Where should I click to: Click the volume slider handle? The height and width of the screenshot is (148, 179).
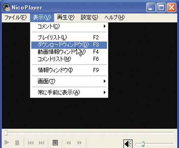click(143, 144)
